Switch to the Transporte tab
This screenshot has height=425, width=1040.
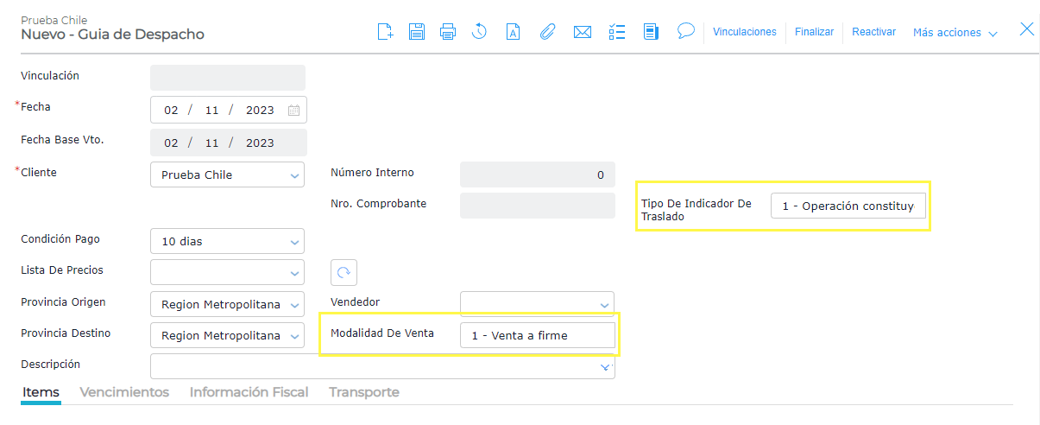coord(363,392)
